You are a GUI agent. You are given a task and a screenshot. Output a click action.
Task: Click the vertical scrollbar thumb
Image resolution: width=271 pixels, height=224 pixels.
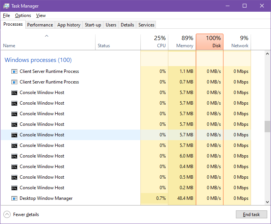[x=267, y=127]
